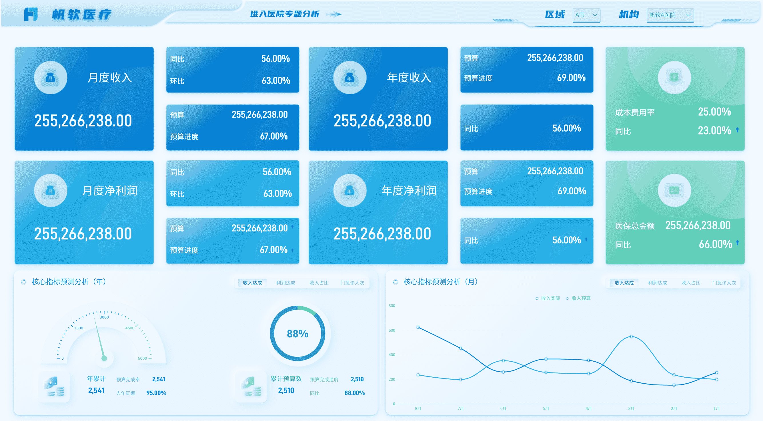
Task: Click the 88% donut progress ring
Action: pyautogui.click(x=297, y=333)
